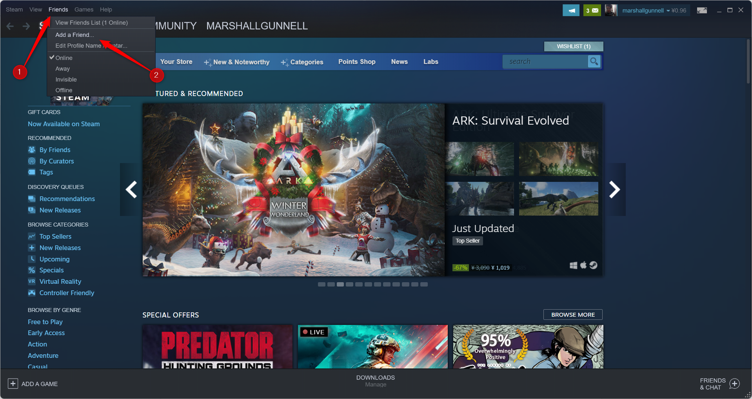The image size is (752, 399).
Task: Switch status to Invisible
Action: (66, 80)
